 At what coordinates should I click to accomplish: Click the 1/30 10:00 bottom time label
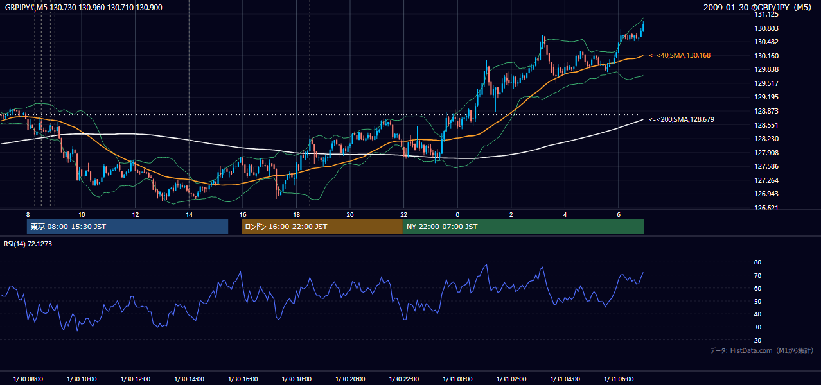pyautogui.click(x=82, y=379)
